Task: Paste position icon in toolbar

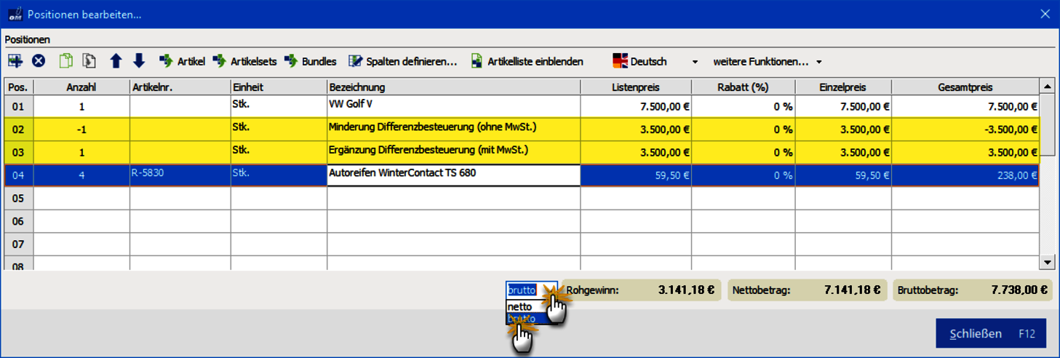Action: tap(89, 61)
